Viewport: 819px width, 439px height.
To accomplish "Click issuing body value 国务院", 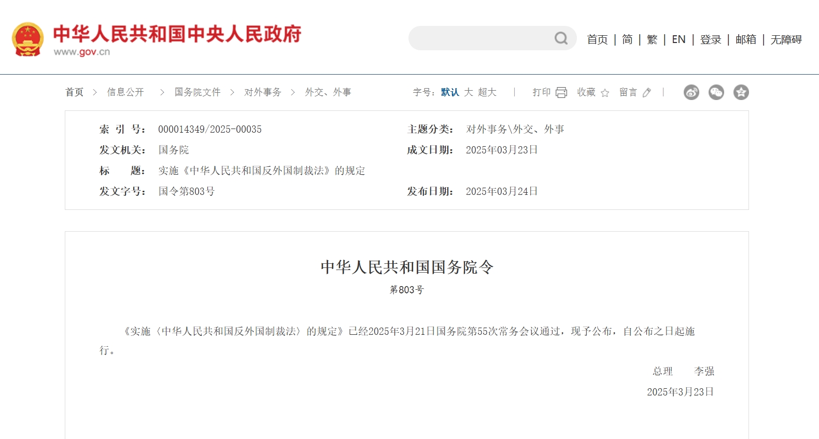I will coord(174,150).
